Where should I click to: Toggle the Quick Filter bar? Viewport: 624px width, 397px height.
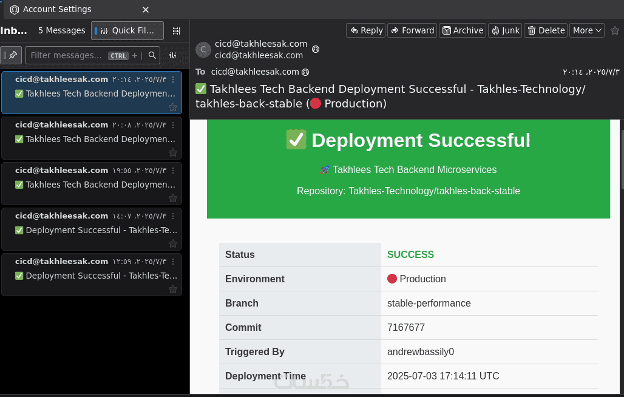tap(127, 30)
